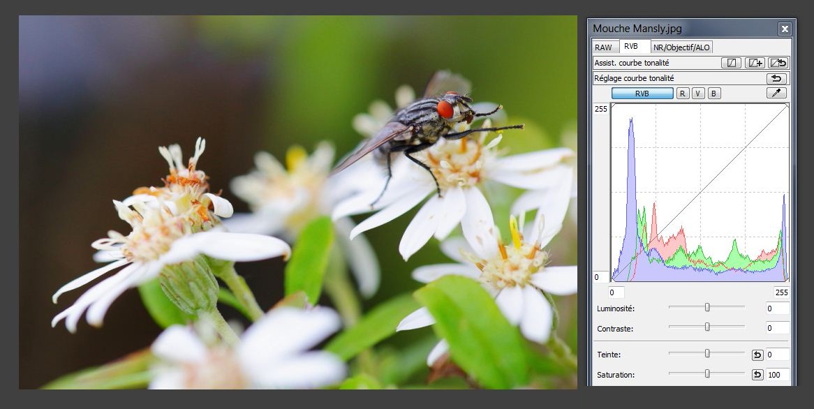Click the Luminosité slider handle

(707, 307)
